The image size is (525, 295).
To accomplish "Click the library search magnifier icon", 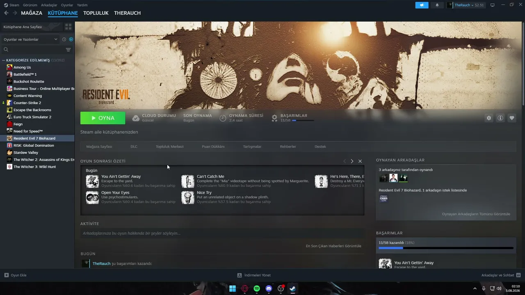I will 6,50.
